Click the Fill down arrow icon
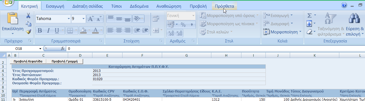This screenshot has height=101, width=365. pyautogui.click(x=309, y=24)
